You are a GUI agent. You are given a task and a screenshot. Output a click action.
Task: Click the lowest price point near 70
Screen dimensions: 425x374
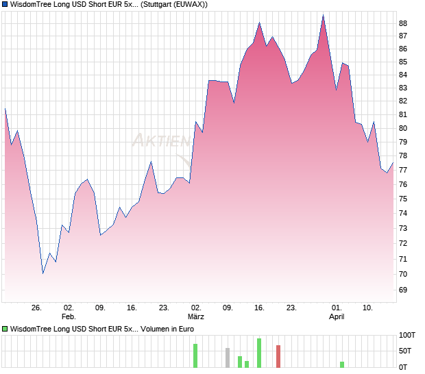[x=42, y=273]
